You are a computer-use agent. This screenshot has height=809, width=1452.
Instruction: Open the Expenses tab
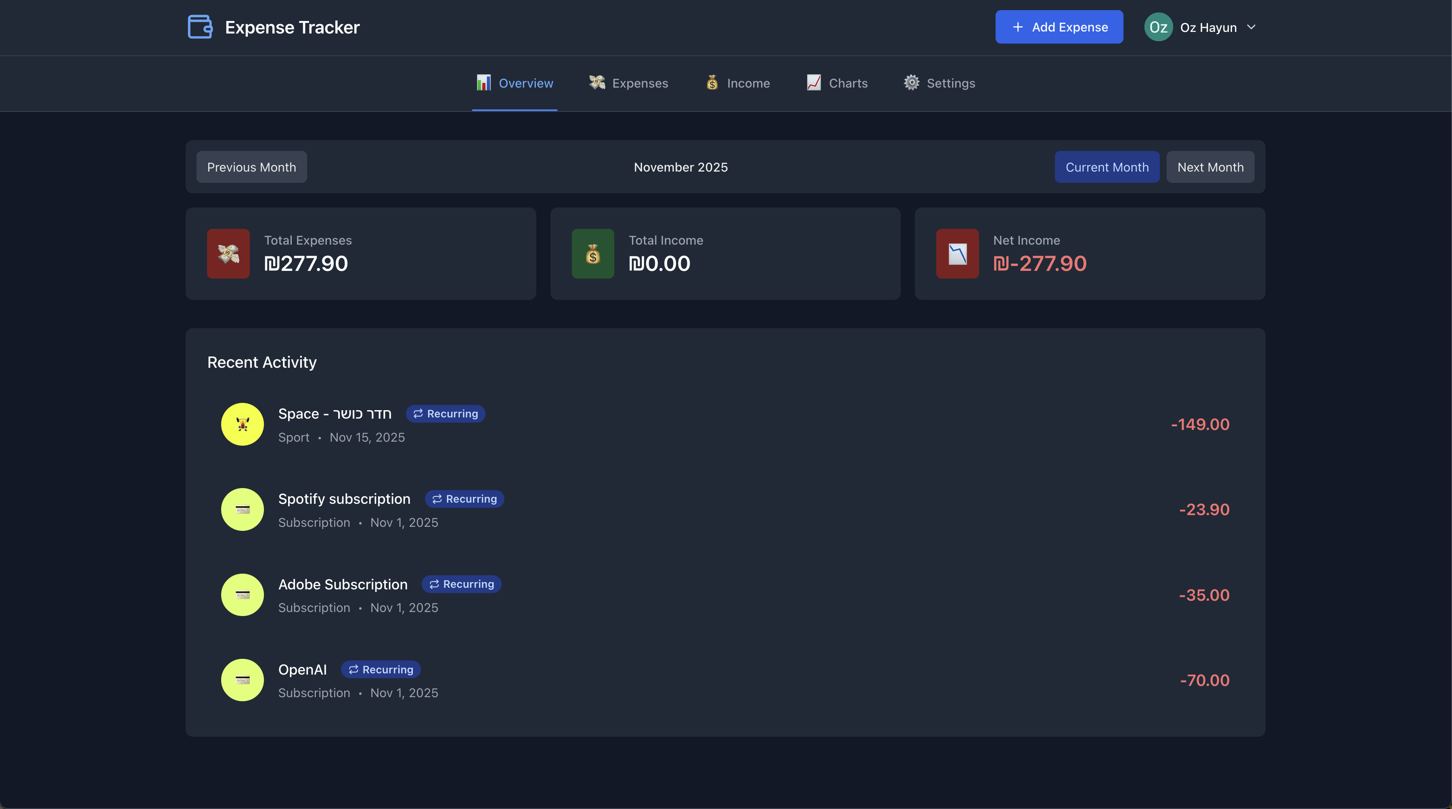coord(628,84)
